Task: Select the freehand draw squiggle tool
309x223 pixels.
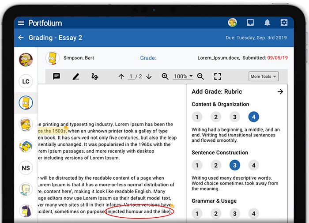Action: click(x=94, y=76)
